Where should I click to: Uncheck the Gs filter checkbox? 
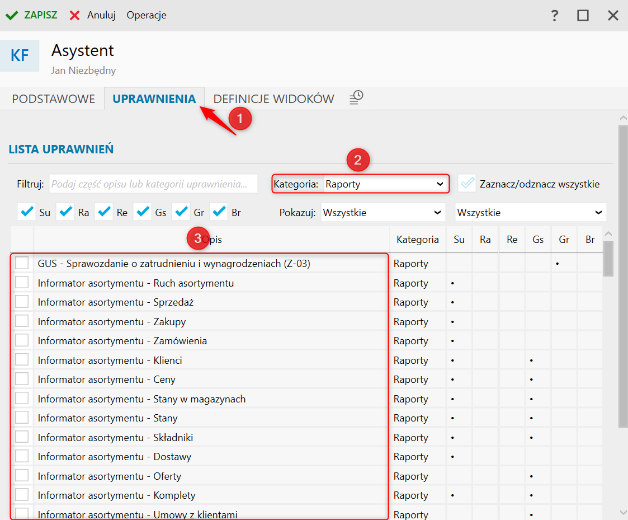tap(143, 212)
